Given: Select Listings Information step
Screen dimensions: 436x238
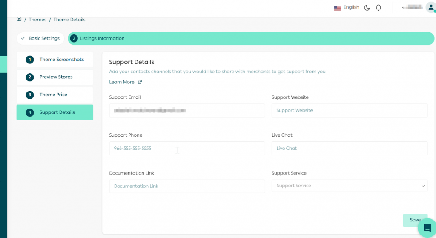Looking at the screenshot, I should pyautogui.click(x=102, y=38).
